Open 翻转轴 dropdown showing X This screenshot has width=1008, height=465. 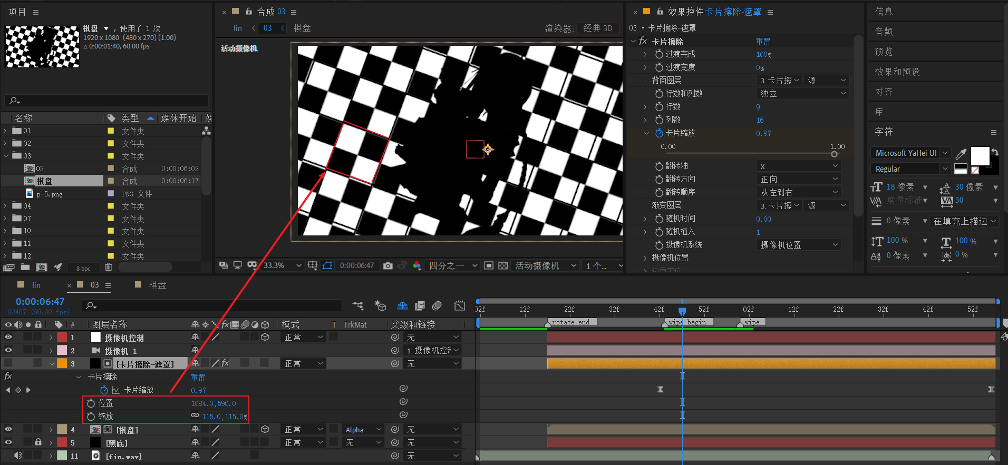pyautogui.click(x=798, y=166)
